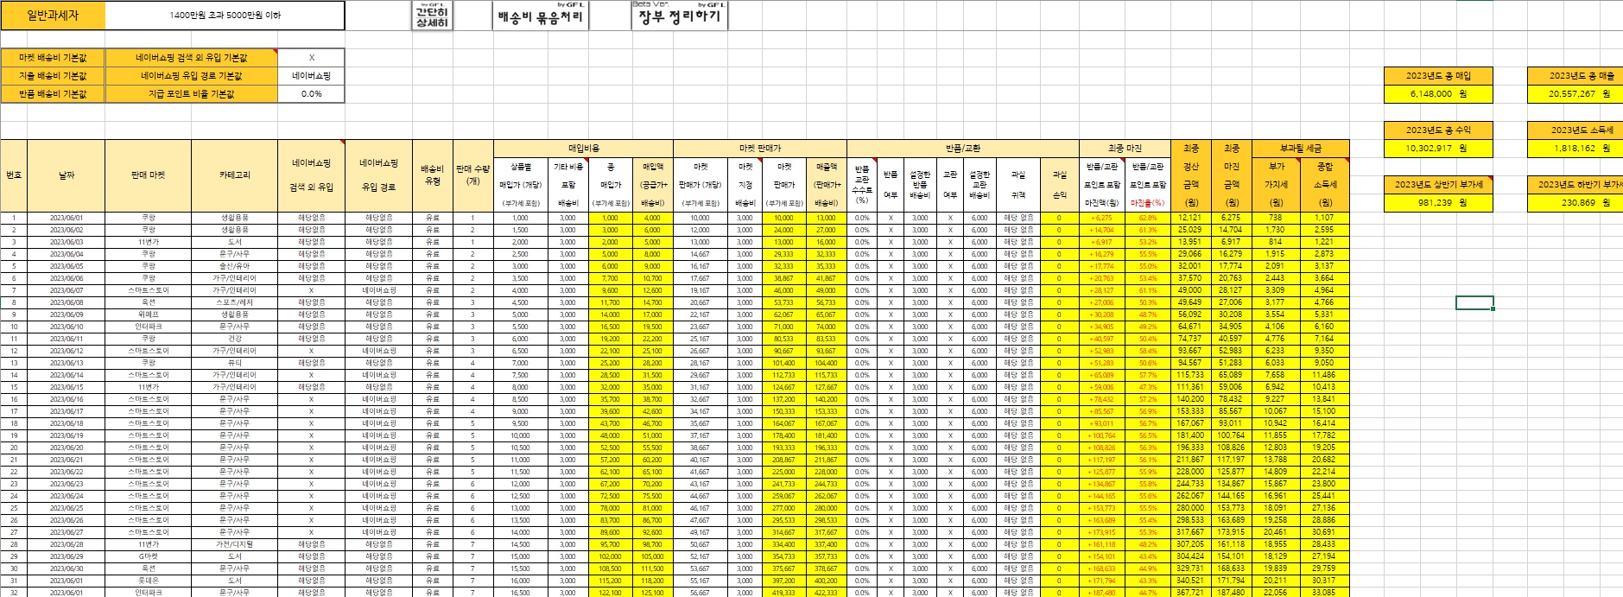Select the 마켓 배송비 기본값 label cell
1623x597 pixels.
point(53,58)
